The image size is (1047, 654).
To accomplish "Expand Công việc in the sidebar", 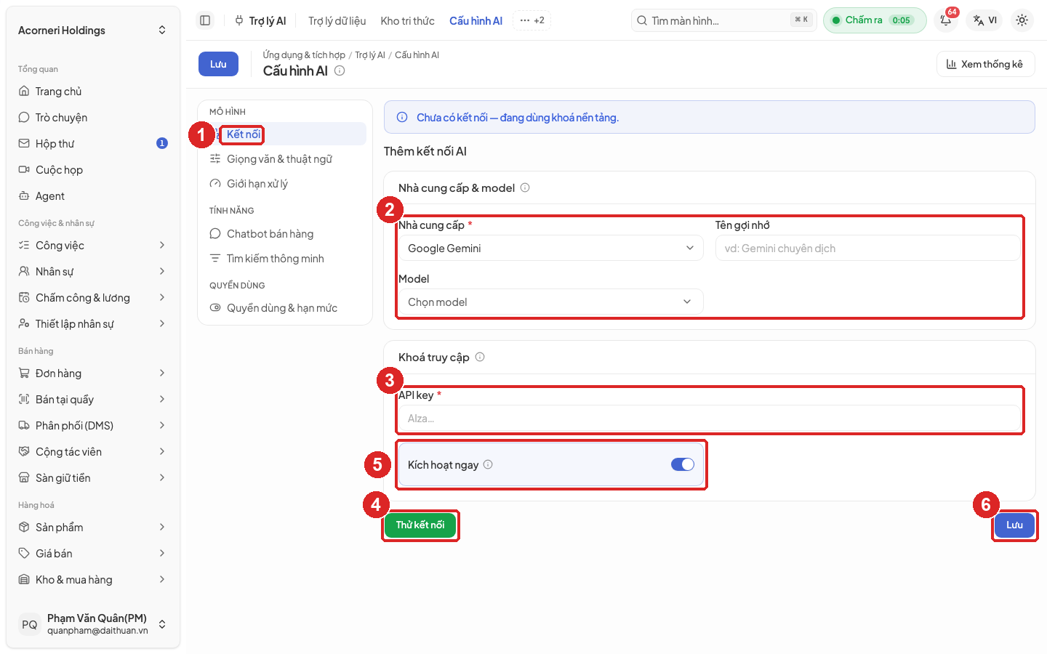I will click(x=93, y=246).
